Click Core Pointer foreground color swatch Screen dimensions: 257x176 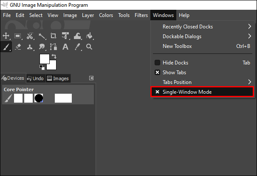(x=18, y=98)
